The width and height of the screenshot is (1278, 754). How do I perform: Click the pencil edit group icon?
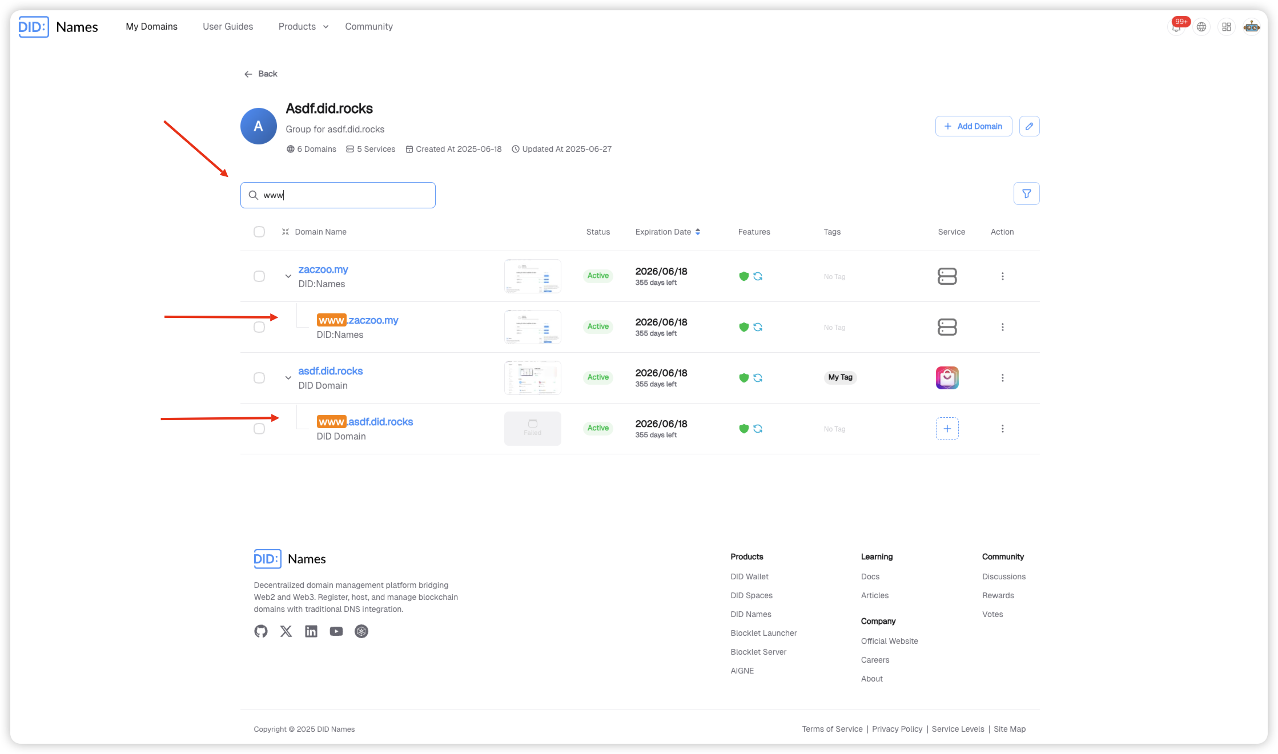[1029, 126]
